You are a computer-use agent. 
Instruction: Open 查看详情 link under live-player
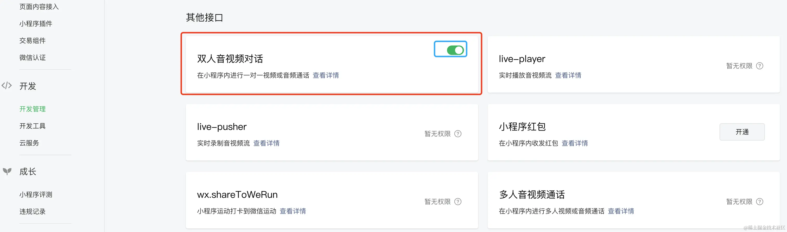pos(568,75)
